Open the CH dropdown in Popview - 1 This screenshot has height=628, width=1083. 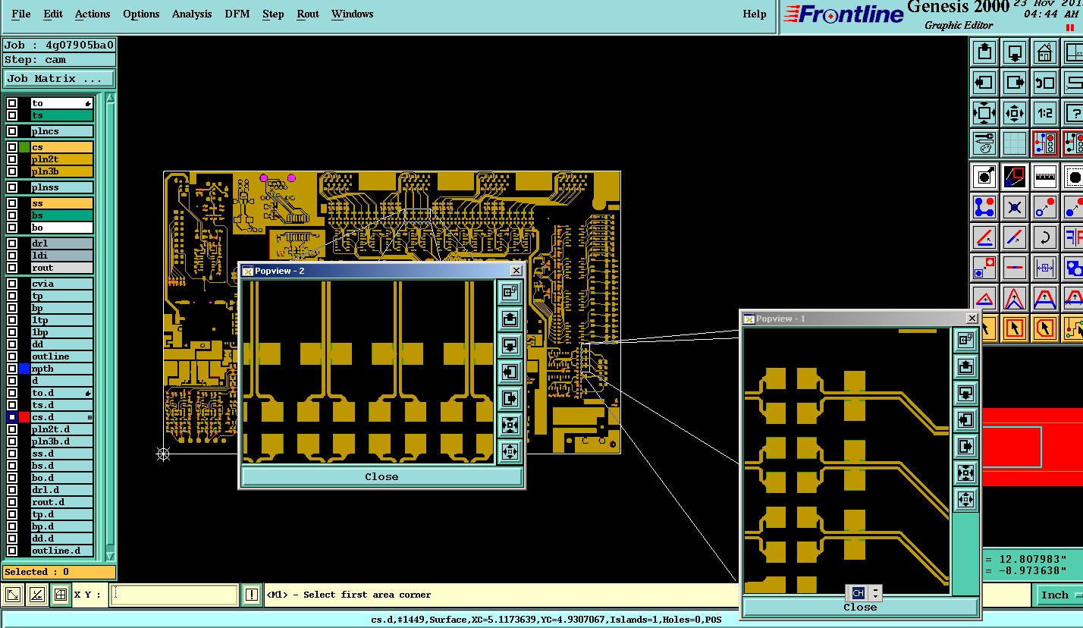click(x=874, y=593)
